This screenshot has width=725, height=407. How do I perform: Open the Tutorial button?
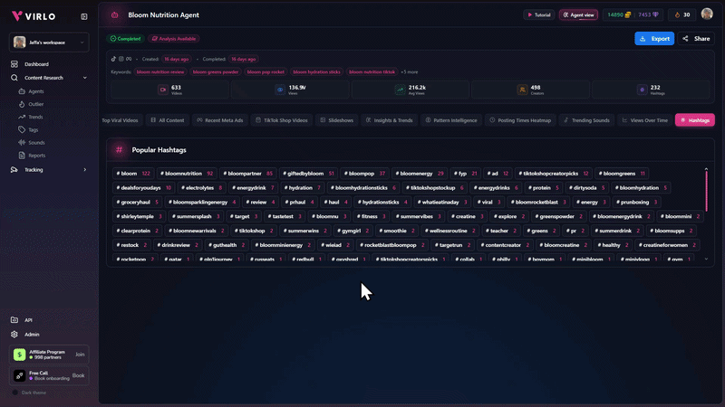[x=539, y=14]
